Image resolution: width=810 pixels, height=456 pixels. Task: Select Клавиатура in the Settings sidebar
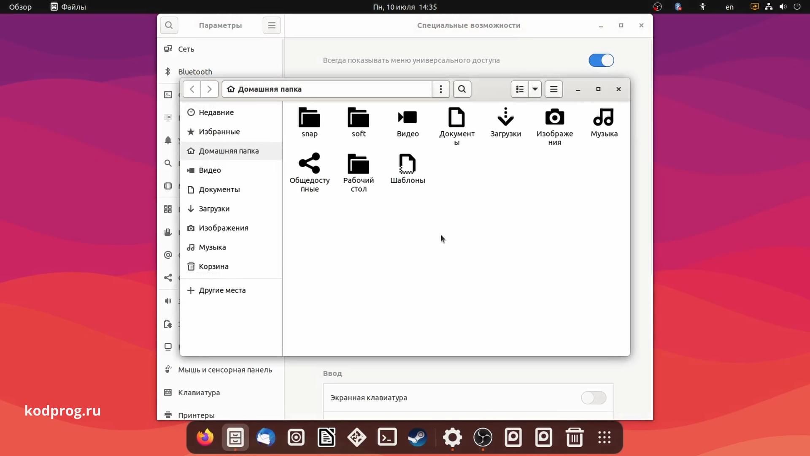[x=219, y=393]
